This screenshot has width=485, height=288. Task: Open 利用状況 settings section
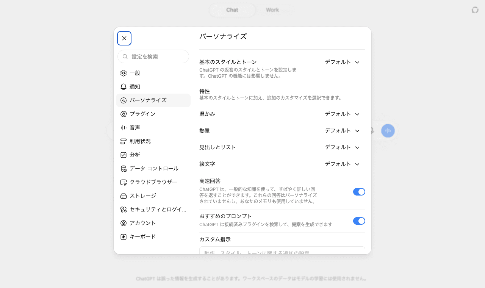[x=153, y=141]
